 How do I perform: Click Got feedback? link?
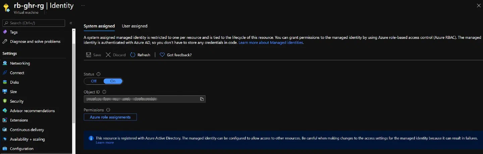pyautogui.click(x=179, y=55)
